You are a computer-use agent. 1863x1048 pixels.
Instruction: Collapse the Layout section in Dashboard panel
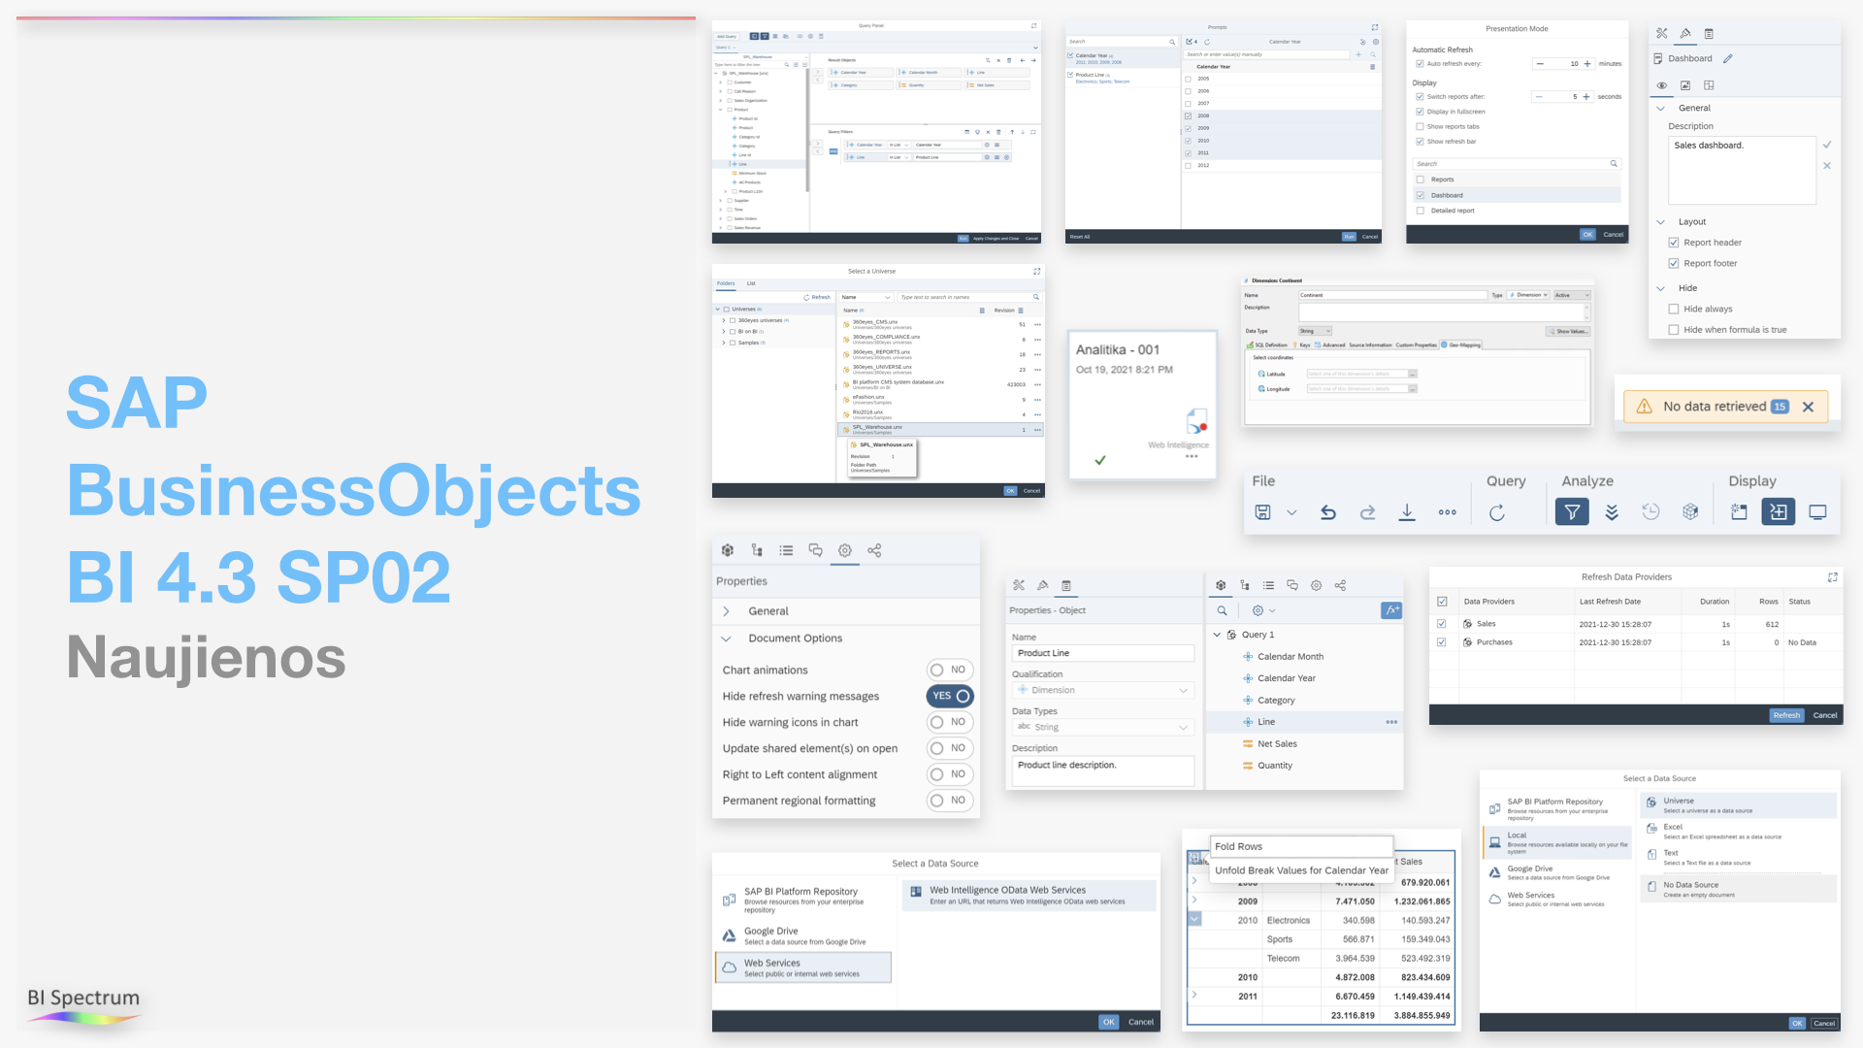click(1660, 222)
